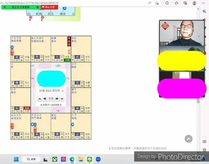Click the Read aloud icon in address bar
Image resolution: width=209 pixels, height=164 pixels.
click(x=150, y=3)
